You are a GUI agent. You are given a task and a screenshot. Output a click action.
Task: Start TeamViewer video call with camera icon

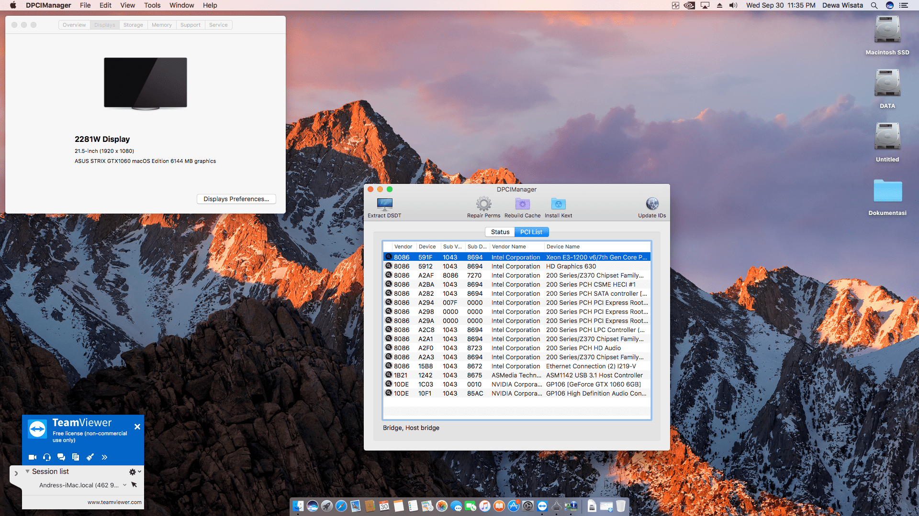tap(33, 457)
